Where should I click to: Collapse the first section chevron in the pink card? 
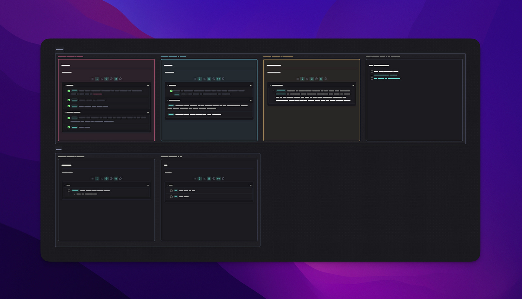click(65, 85)
